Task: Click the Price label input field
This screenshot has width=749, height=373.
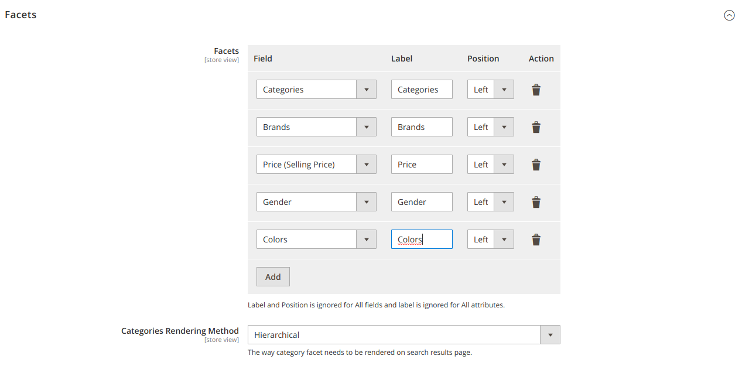Action: click(421, 164)
